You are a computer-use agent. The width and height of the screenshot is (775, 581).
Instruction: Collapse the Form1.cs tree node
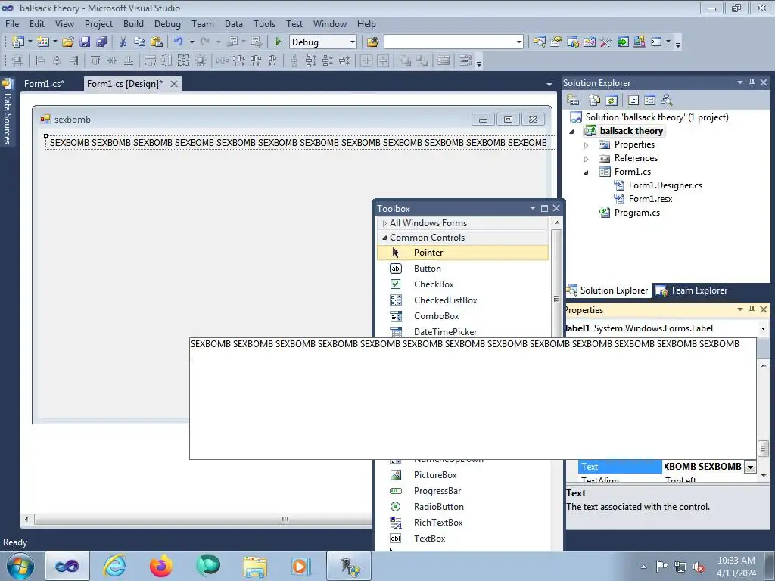[x=587, y=172]
